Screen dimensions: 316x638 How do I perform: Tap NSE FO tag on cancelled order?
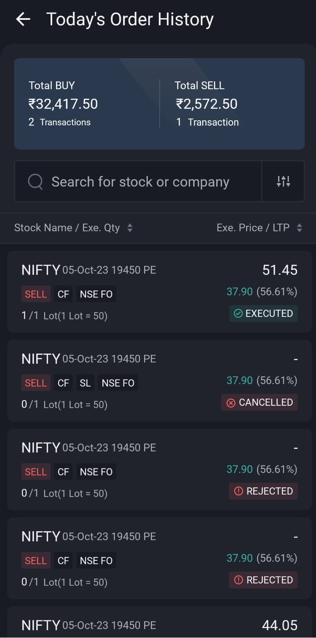118,383
